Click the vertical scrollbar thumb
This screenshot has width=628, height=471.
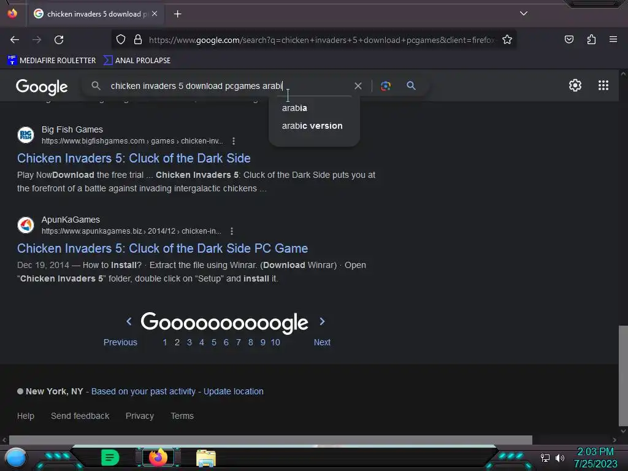tap(623, 376)
